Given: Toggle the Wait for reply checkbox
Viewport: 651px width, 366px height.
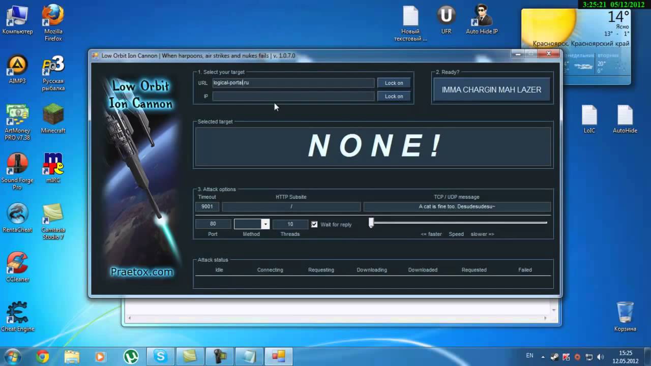Looking at the screenshot, I should (x=314, y=224).
